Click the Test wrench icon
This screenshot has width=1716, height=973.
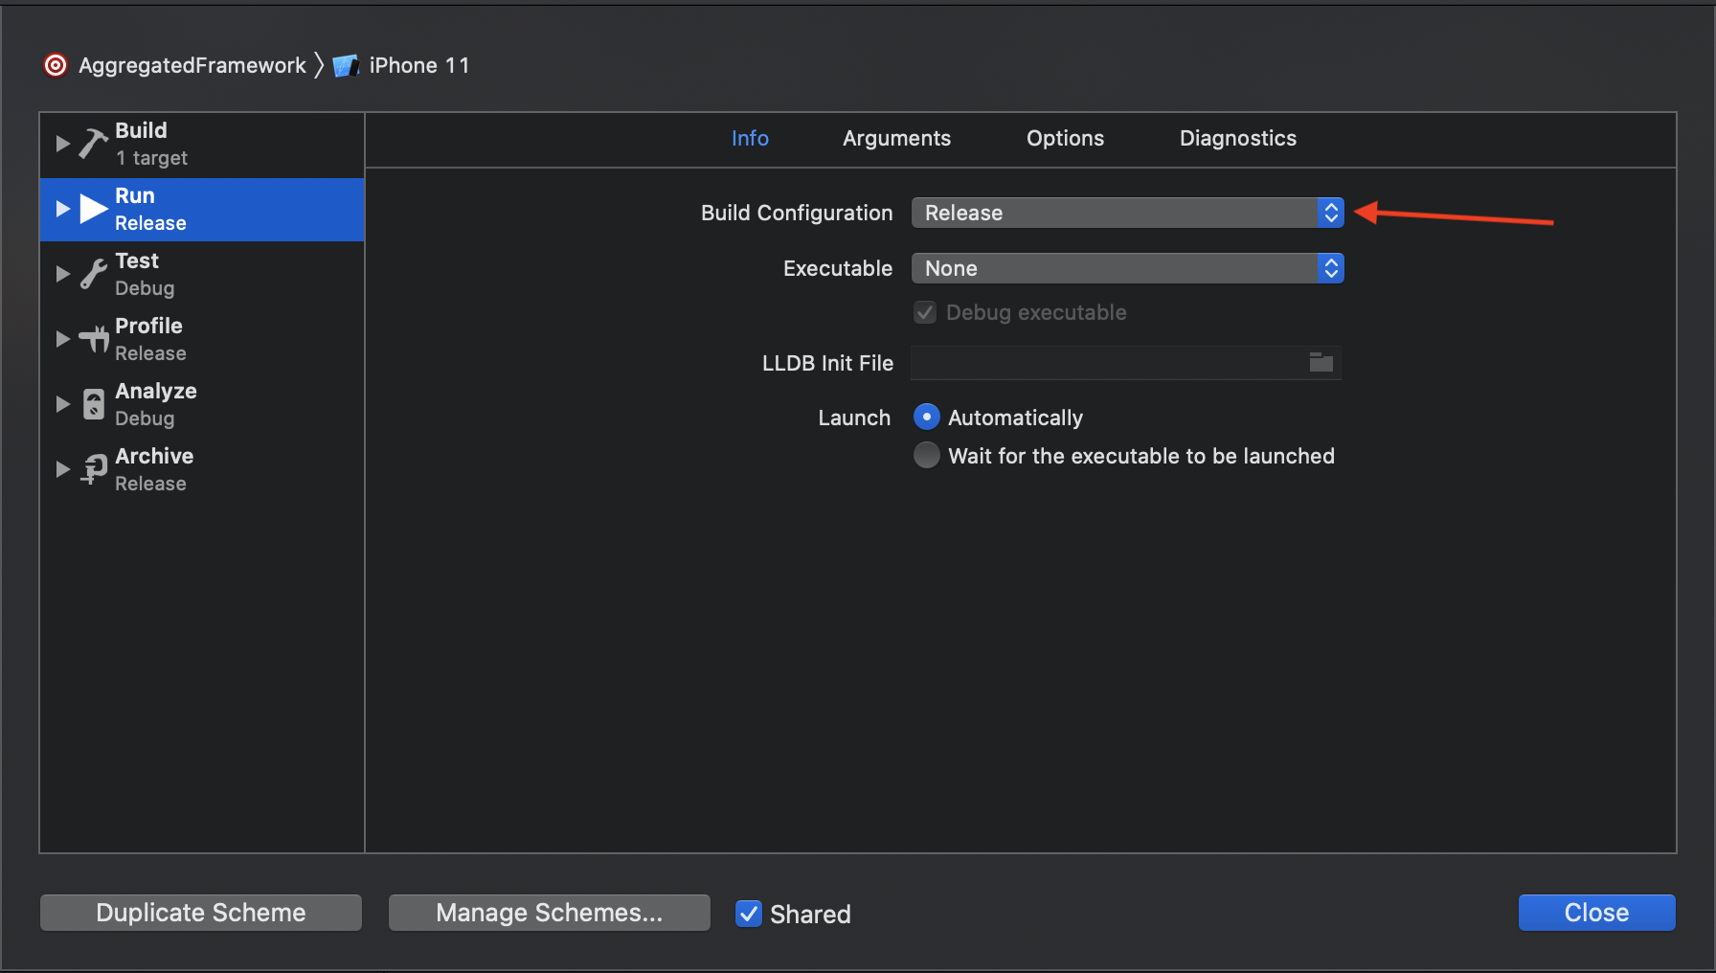pos(93,274)
